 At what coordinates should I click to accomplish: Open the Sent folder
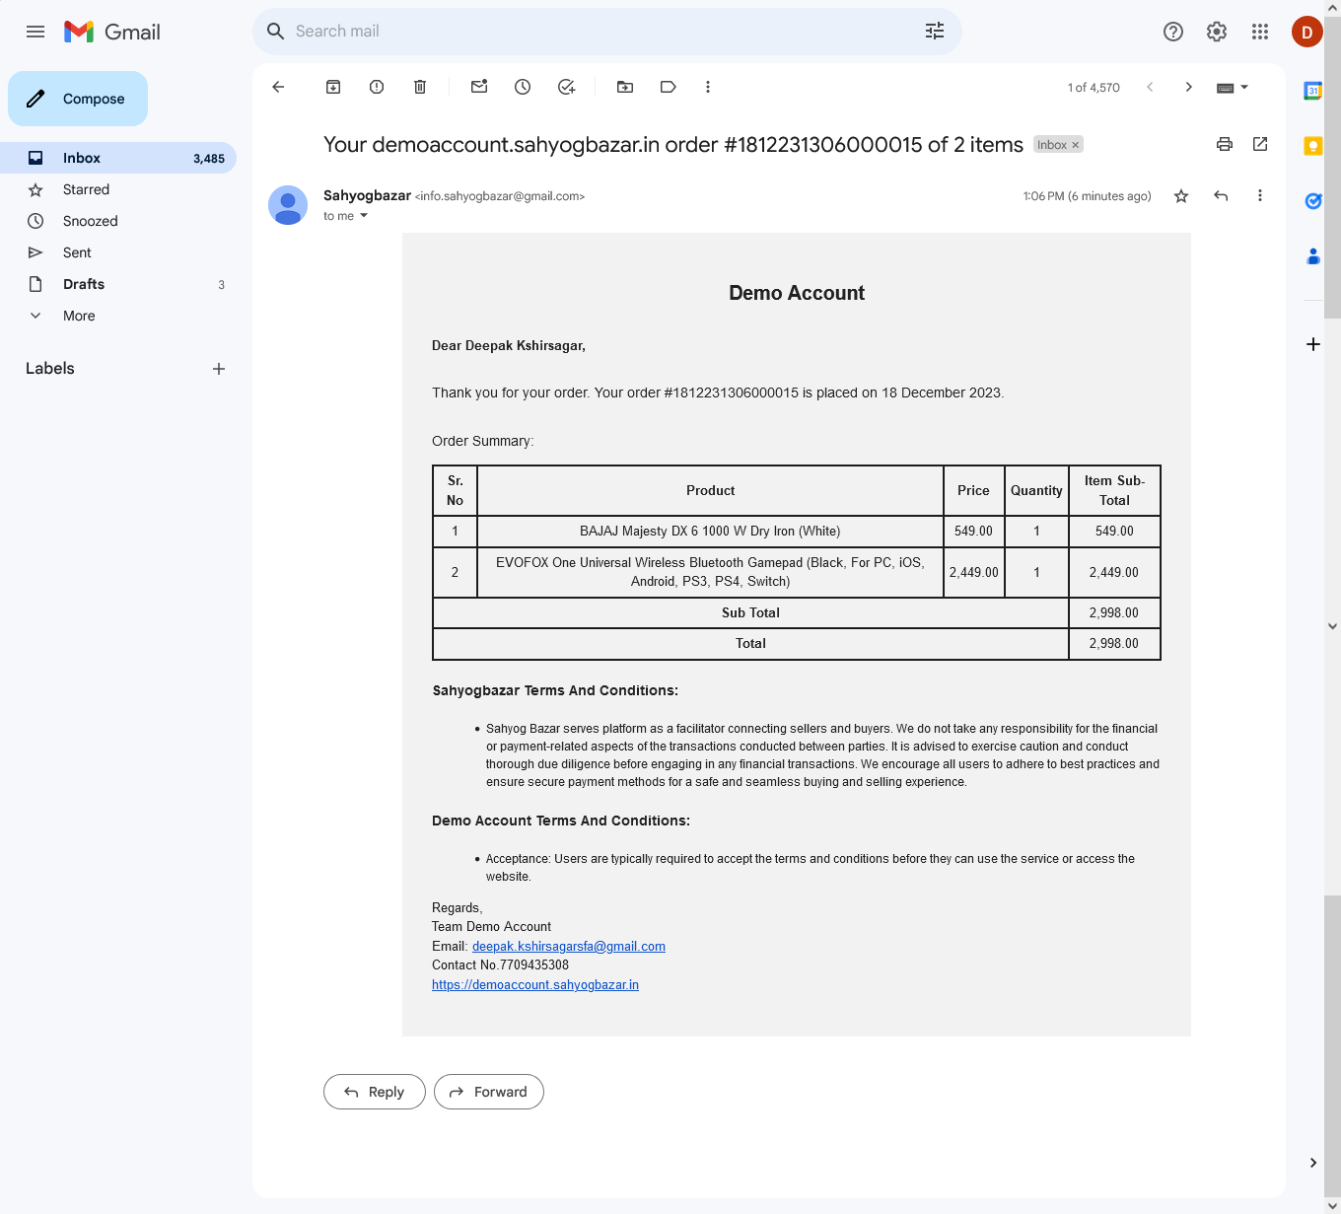pos(118,252)
